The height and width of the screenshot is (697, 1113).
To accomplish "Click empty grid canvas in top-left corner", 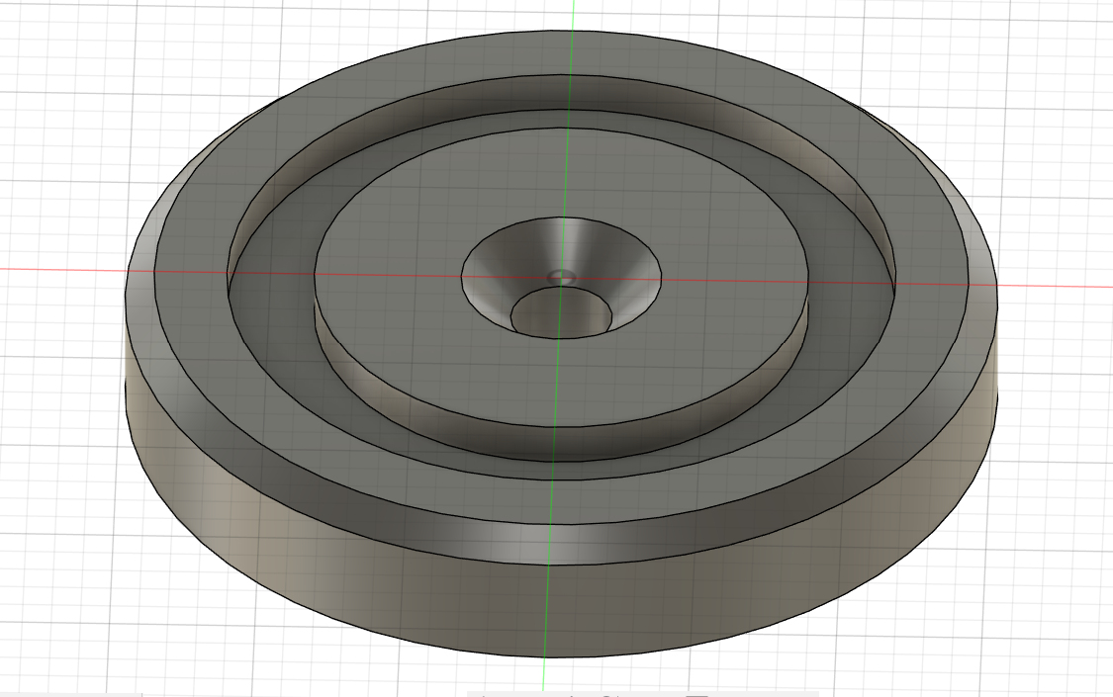I will click(x=49, y=40).
